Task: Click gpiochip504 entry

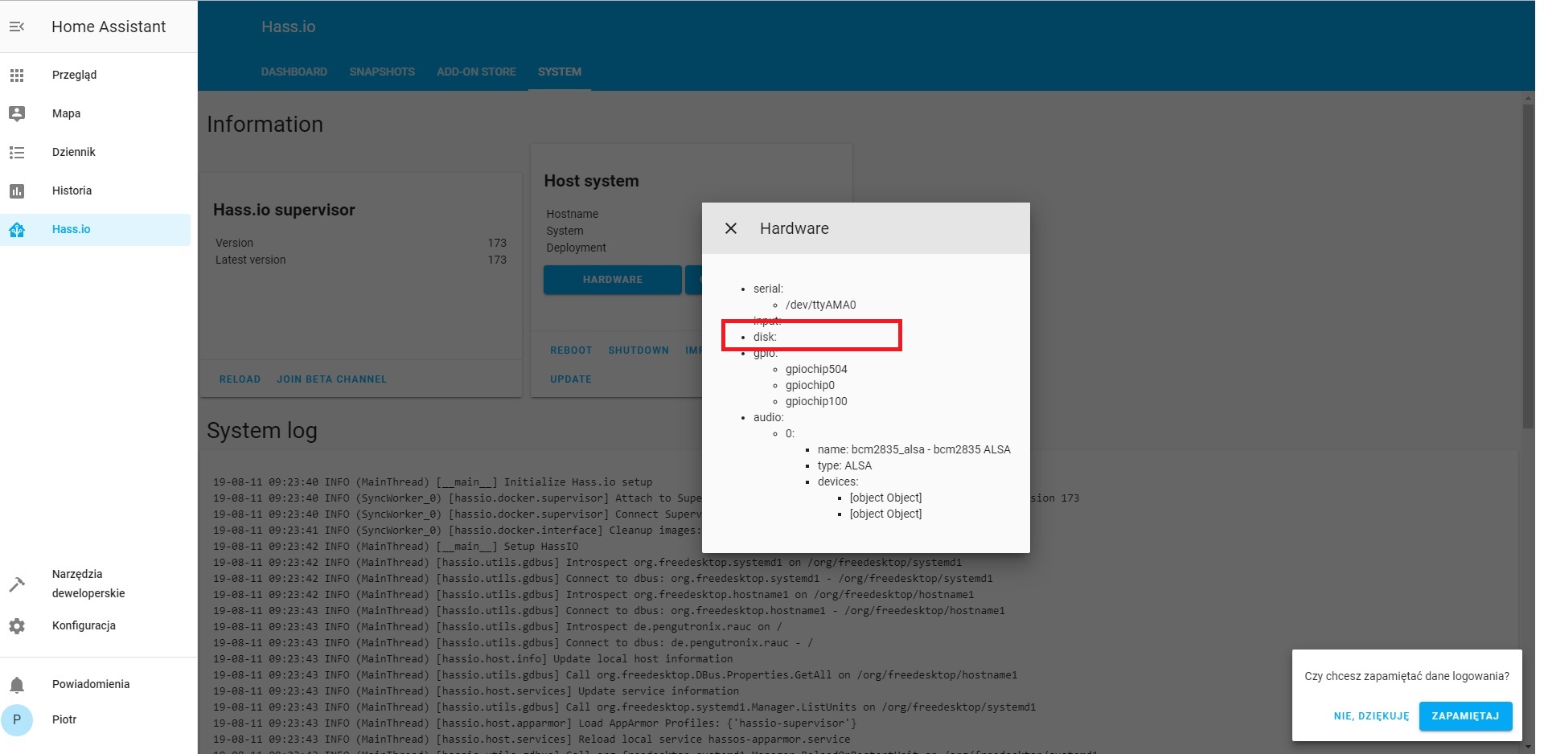Action: pyautogui.click(x=816, y=369)
